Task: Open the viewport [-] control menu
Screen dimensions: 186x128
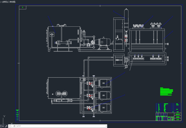Action: click(1, 2)
